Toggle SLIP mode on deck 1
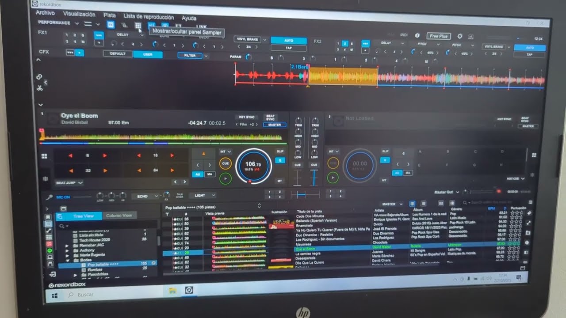Screen dimensions: 566x318 [x=280, y=151]
